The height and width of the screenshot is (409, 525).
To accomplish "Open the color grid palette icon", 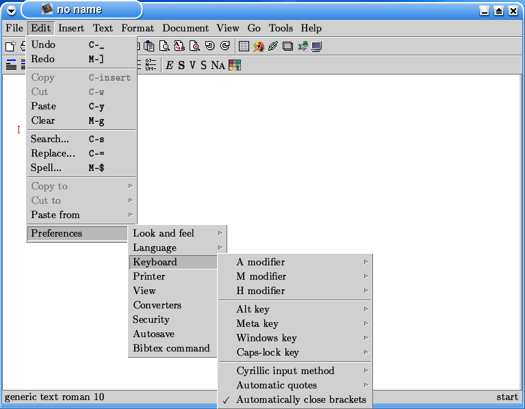I will [235, 65].
